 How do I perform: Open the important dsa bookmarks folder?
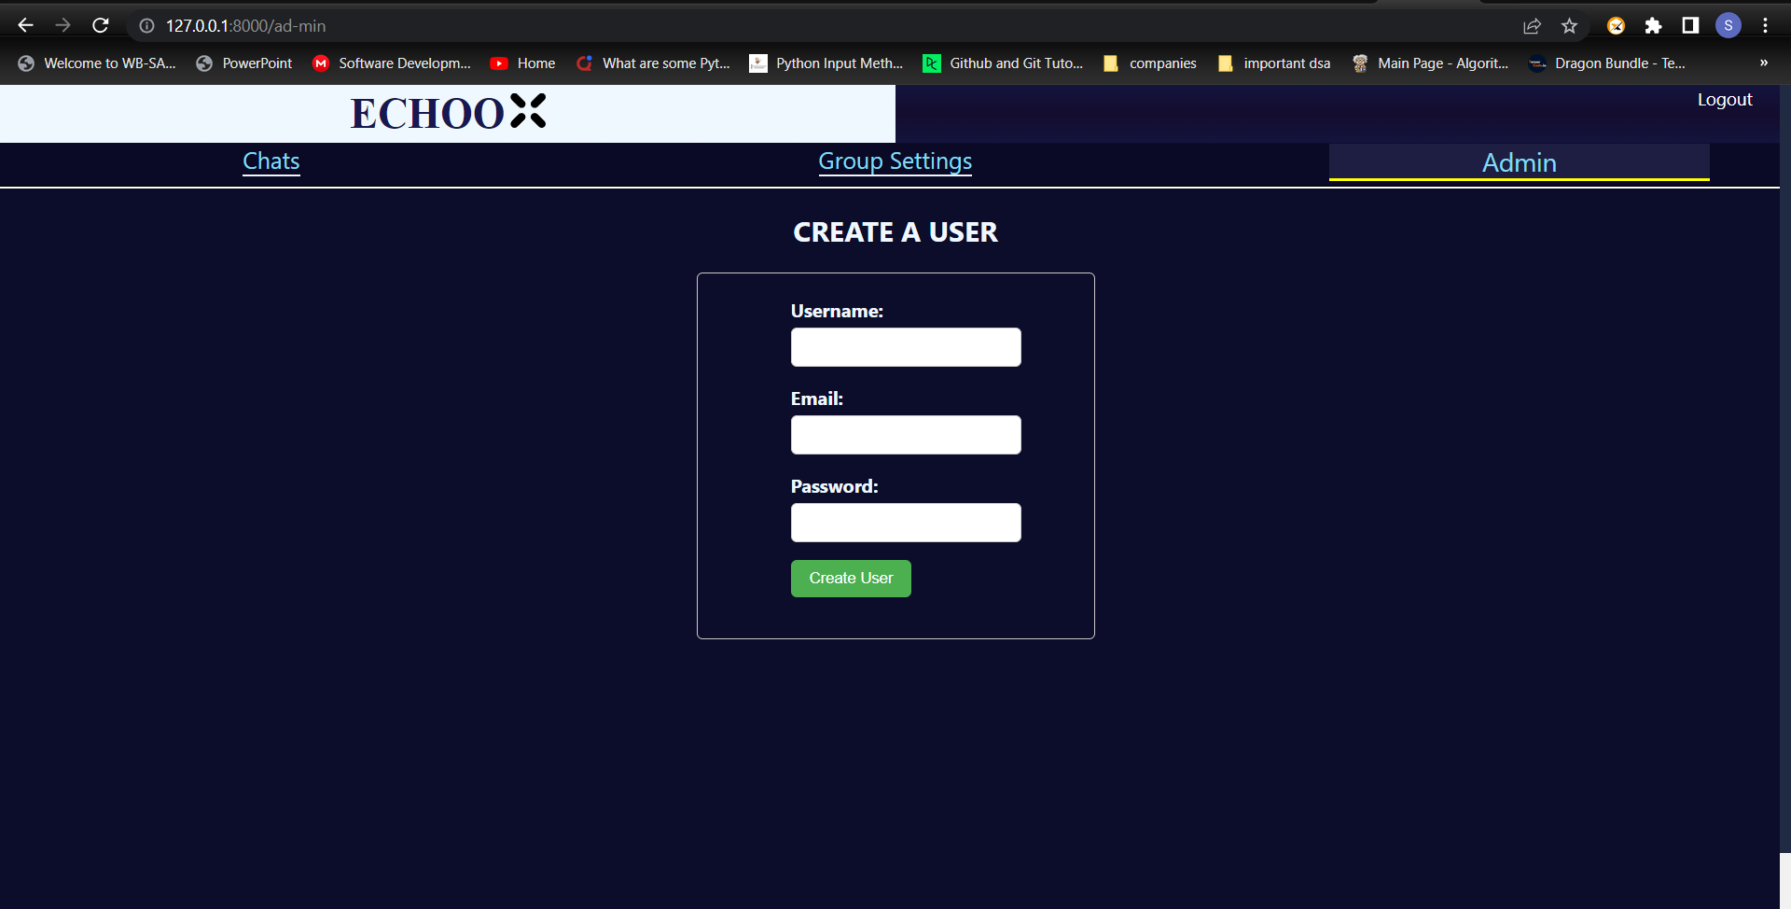pos(1273,63)
